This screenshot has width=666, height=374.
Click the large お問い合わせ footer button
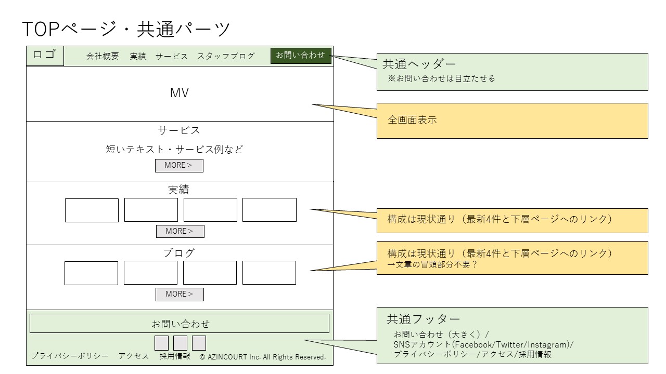(180, 323)
